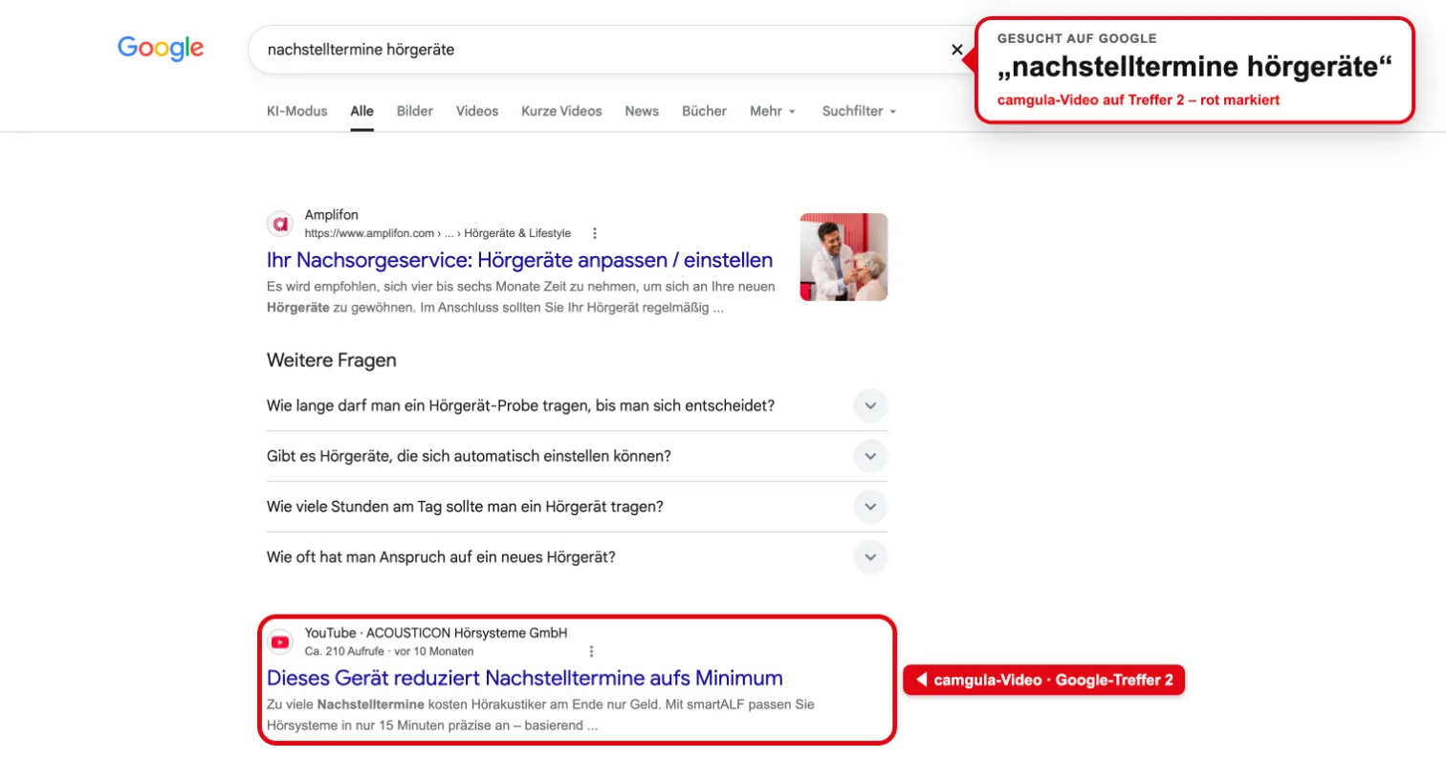Click snippet text starting 'Zu viele Nachstelltermine'
Image resolution: width=1446 pixels, height=758 pixels.
[540, 715]
